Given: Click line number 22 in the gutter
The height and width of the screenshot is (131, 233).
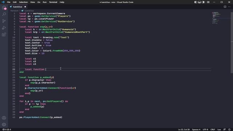Looking at the screenshot, I should click(14, 70).
